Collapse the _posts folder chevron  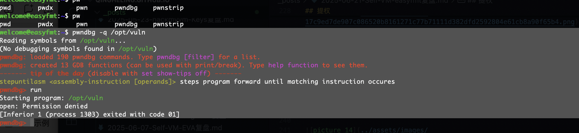pos(97,12)
